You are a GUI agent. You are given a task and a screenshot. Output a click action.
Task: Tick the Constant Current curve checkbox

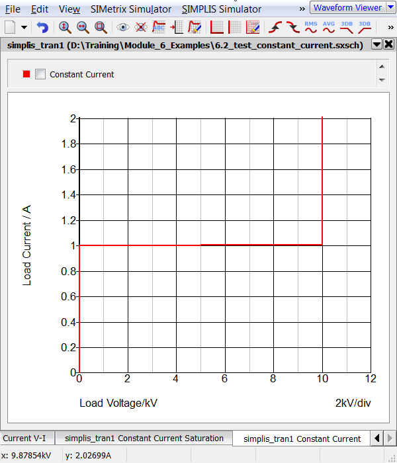(x=40, y=75)
